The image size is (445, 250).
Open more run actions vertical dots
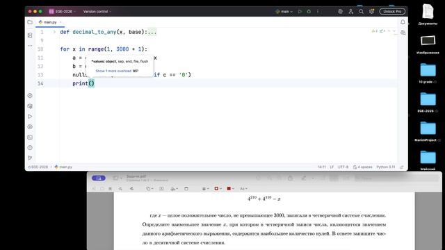tap(318, 12)
